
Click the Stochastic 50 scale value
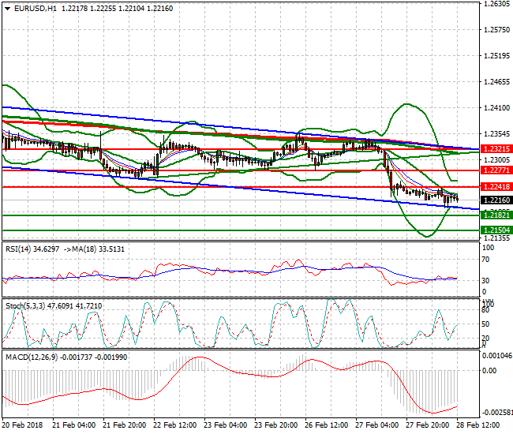486,324
